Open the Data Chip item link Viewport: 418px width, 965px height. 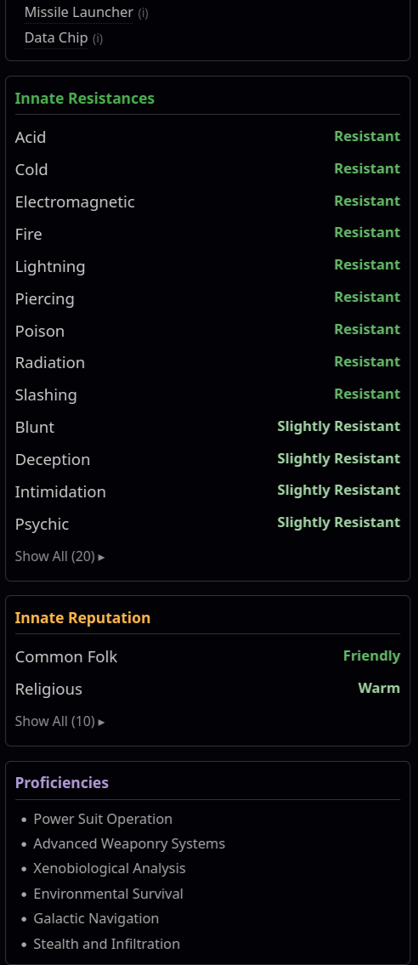tap(56, 38)
